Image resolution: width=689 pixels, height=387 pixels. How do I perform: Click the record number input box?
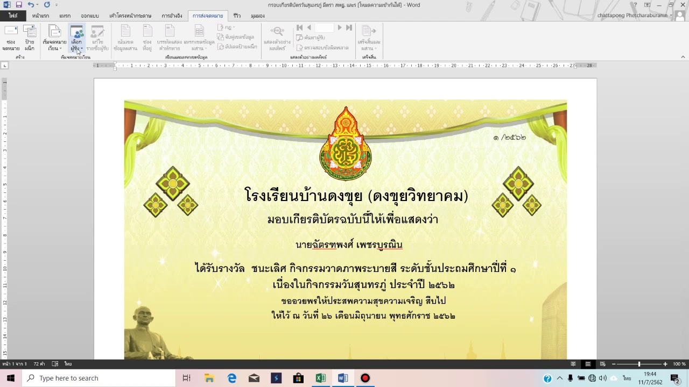[x=325, y=27]
